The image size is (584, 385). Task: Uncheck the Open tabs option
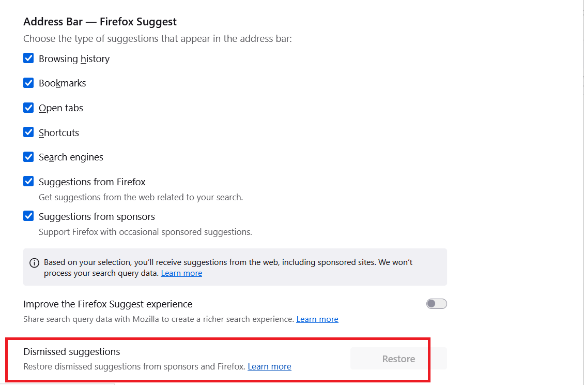[x=28, y=107]
